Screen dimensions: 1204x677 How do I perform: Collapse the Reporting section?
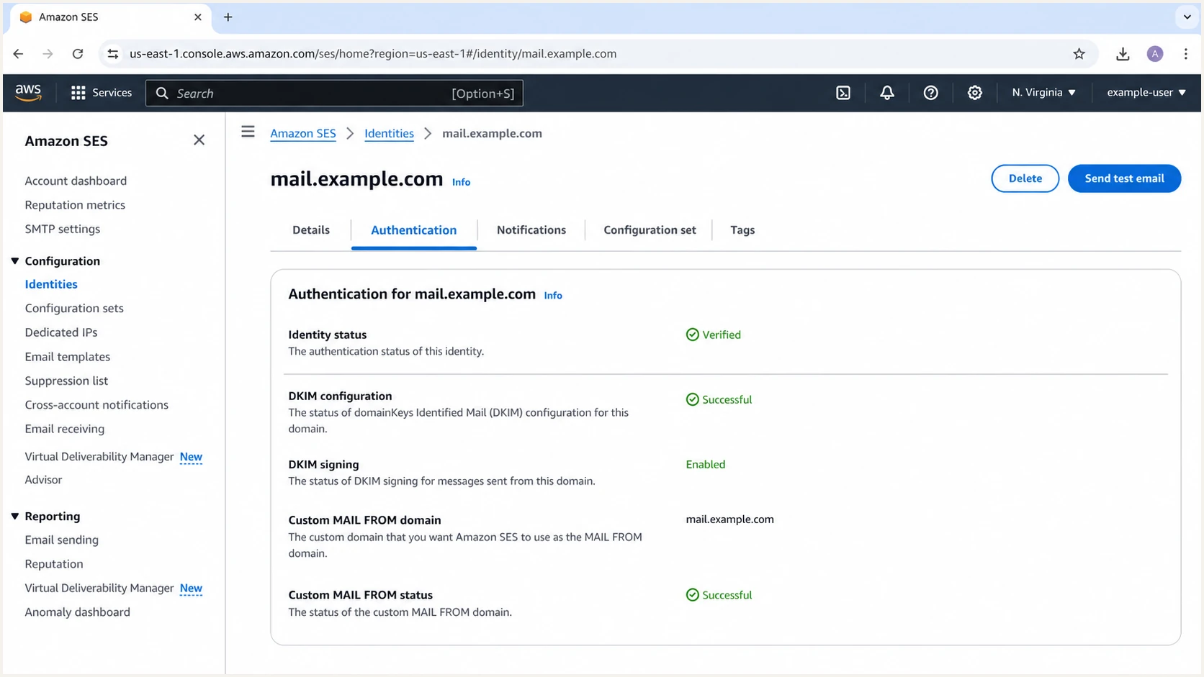(15, 517)
